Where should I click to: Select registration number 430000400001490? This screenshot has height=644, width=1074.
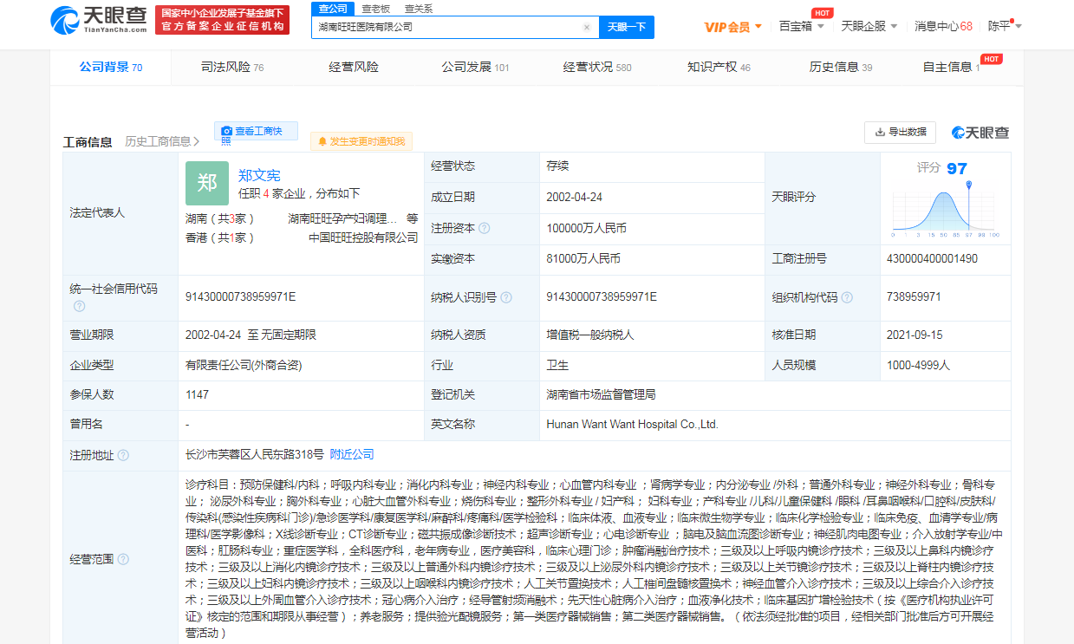click(x=932, y=258)
